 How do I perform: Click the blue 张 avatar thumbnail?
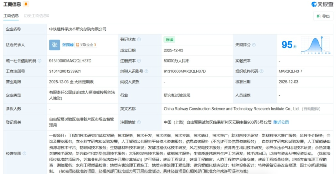click(55, 45)
